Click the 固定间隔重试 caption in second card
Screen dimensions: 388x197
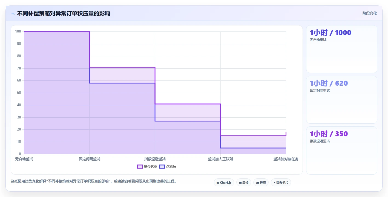(x=320, y=91)
